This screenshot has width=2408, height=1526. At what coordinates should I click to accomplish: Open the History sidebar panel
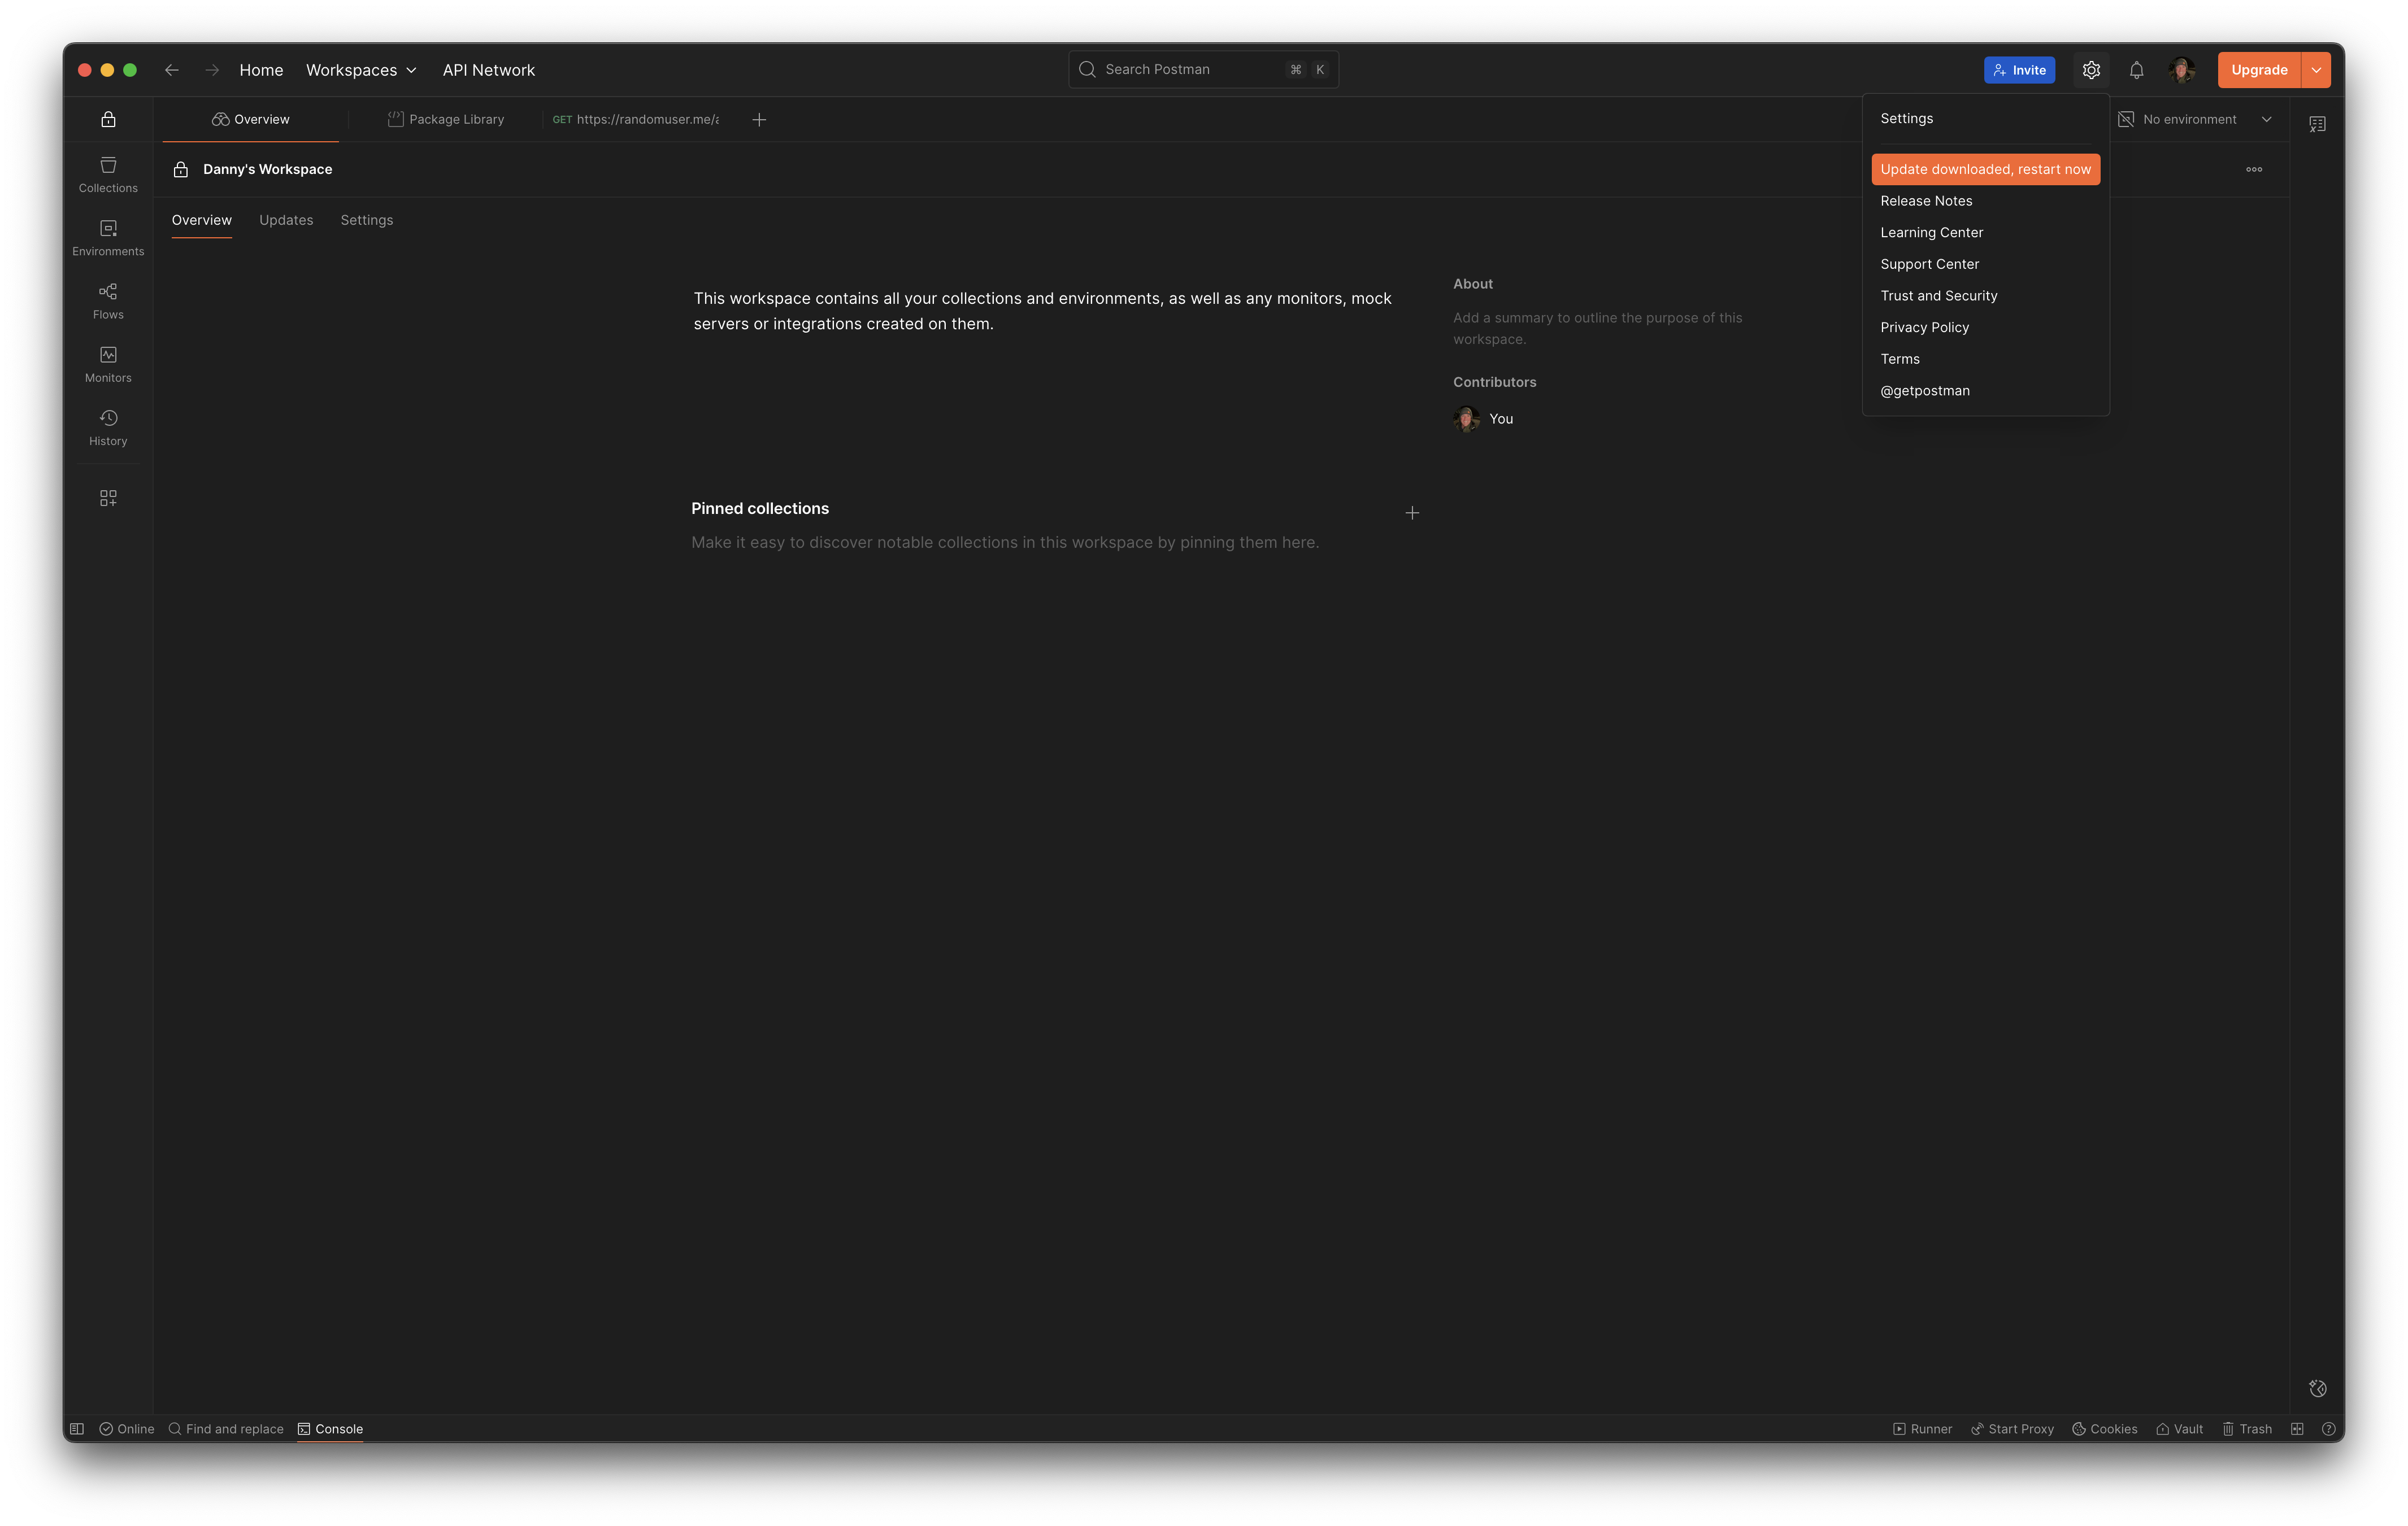(x=108, y=427)
